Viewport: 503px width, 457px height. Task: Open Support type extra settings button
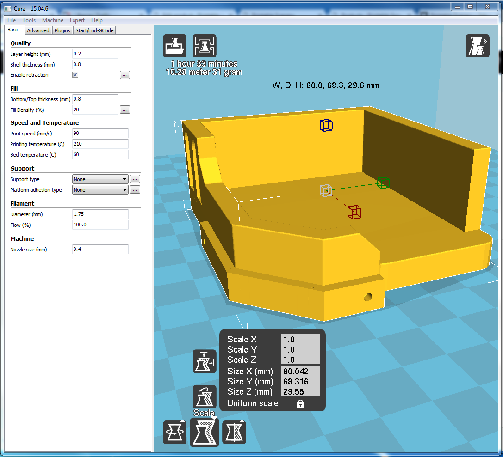coord(135,179)
